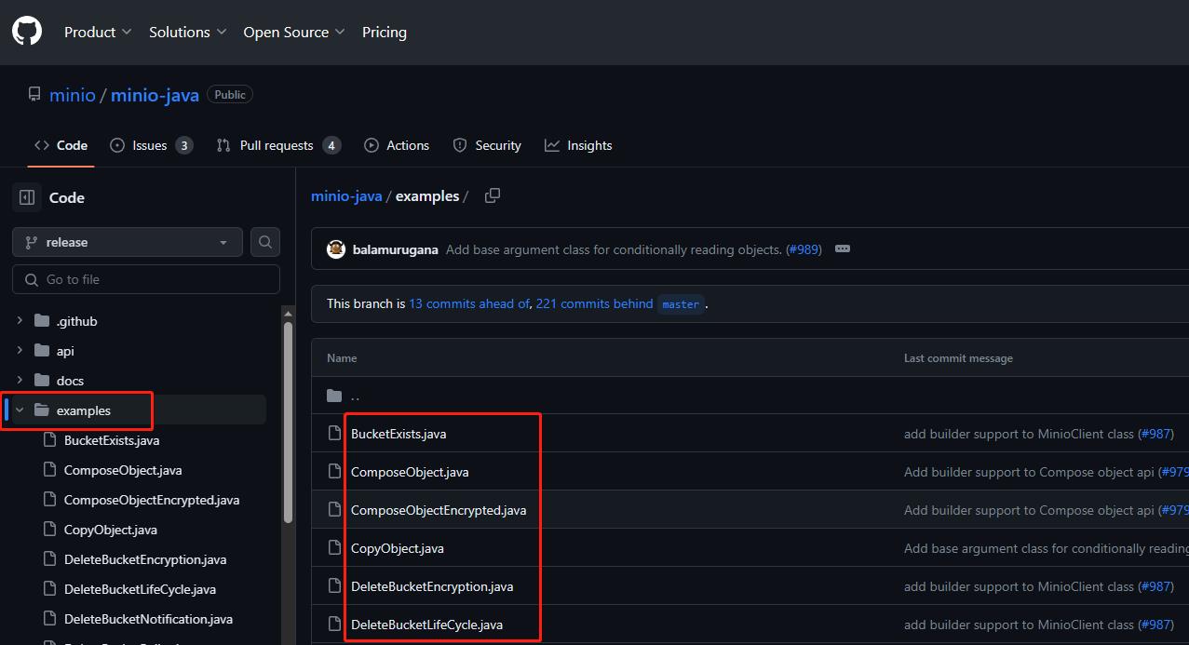Click file icon beside DeleteBucketNotification.java in sidebar
The height and width of the screenshot is (645, 1189).
(49, 619)
